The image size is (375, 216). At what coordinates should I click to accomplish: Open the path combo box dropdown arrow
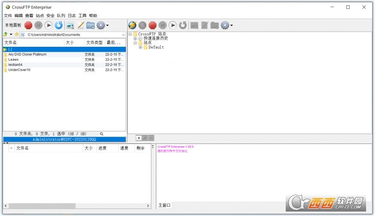(123, 35)
